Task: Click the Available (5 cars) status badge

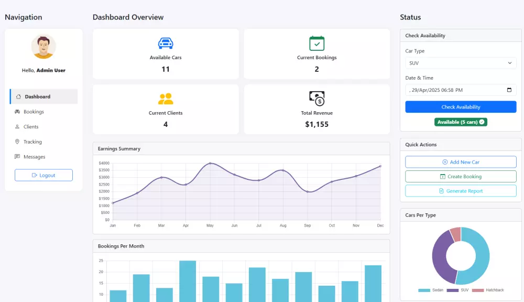Action: pyautogui.click(x=461, y=122)
